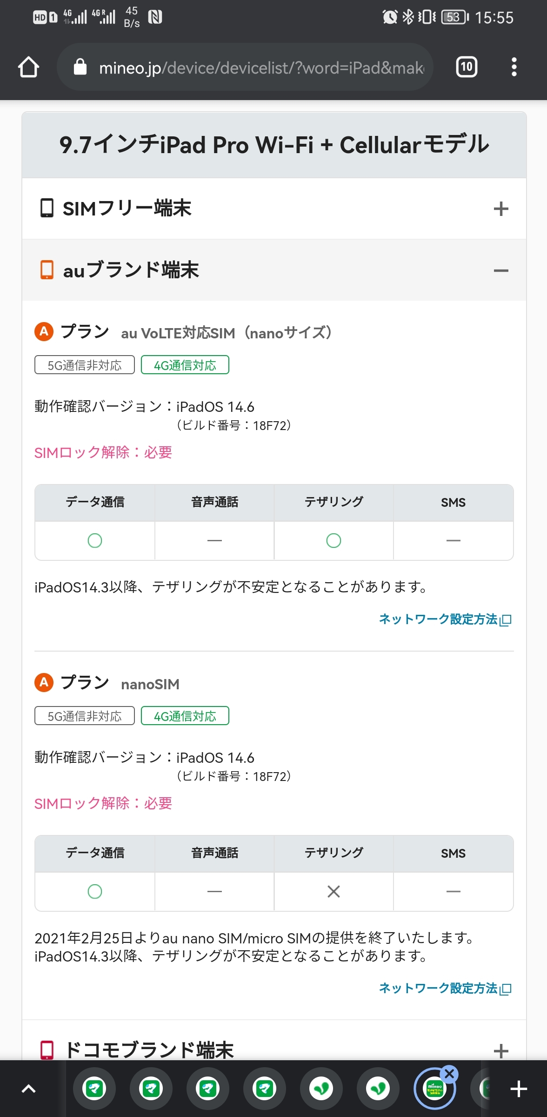Tap the mineo.jp URL address bar
The height and width of the screenshot is (1117, 547).
point(260,68)
